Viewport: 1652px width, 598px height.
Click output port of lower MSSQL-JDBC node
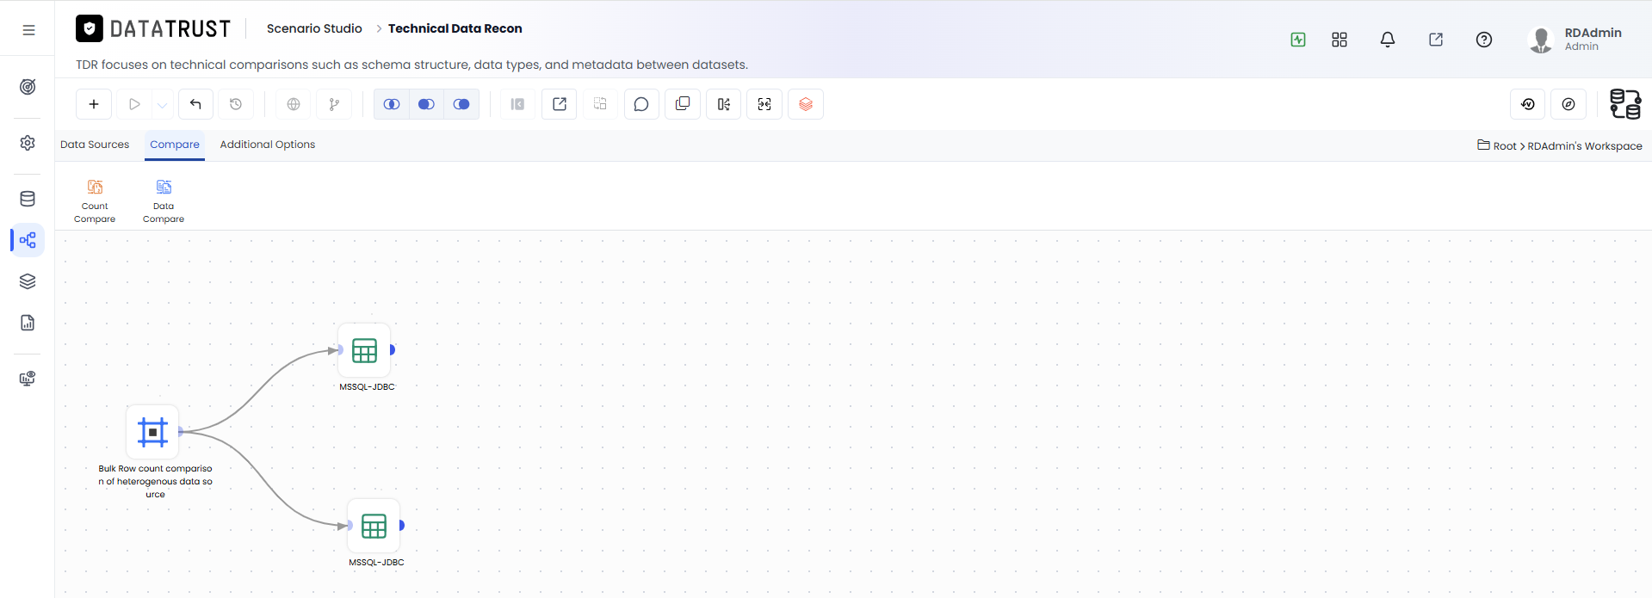click(x=402, y=525)
